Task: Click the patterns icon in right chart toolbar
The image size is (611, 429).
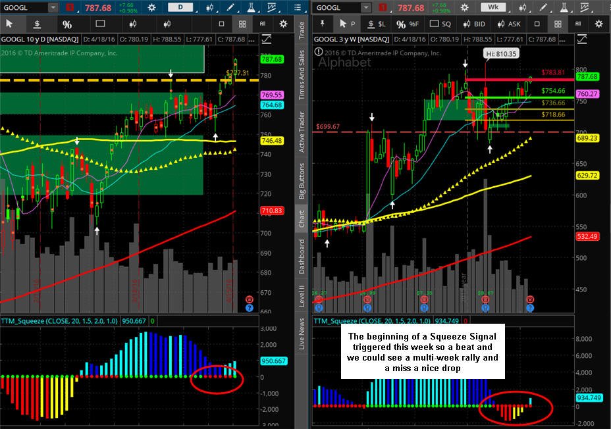Action: [x=584, y=7]
